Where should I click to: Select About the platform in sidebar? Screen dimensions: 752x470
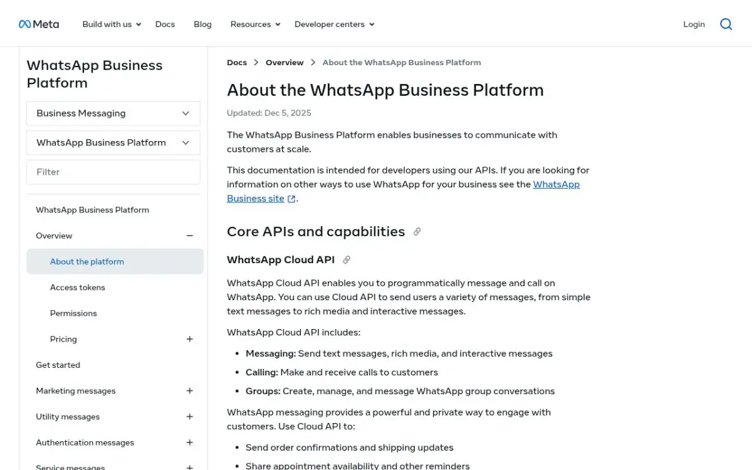(x=115, y=261)
